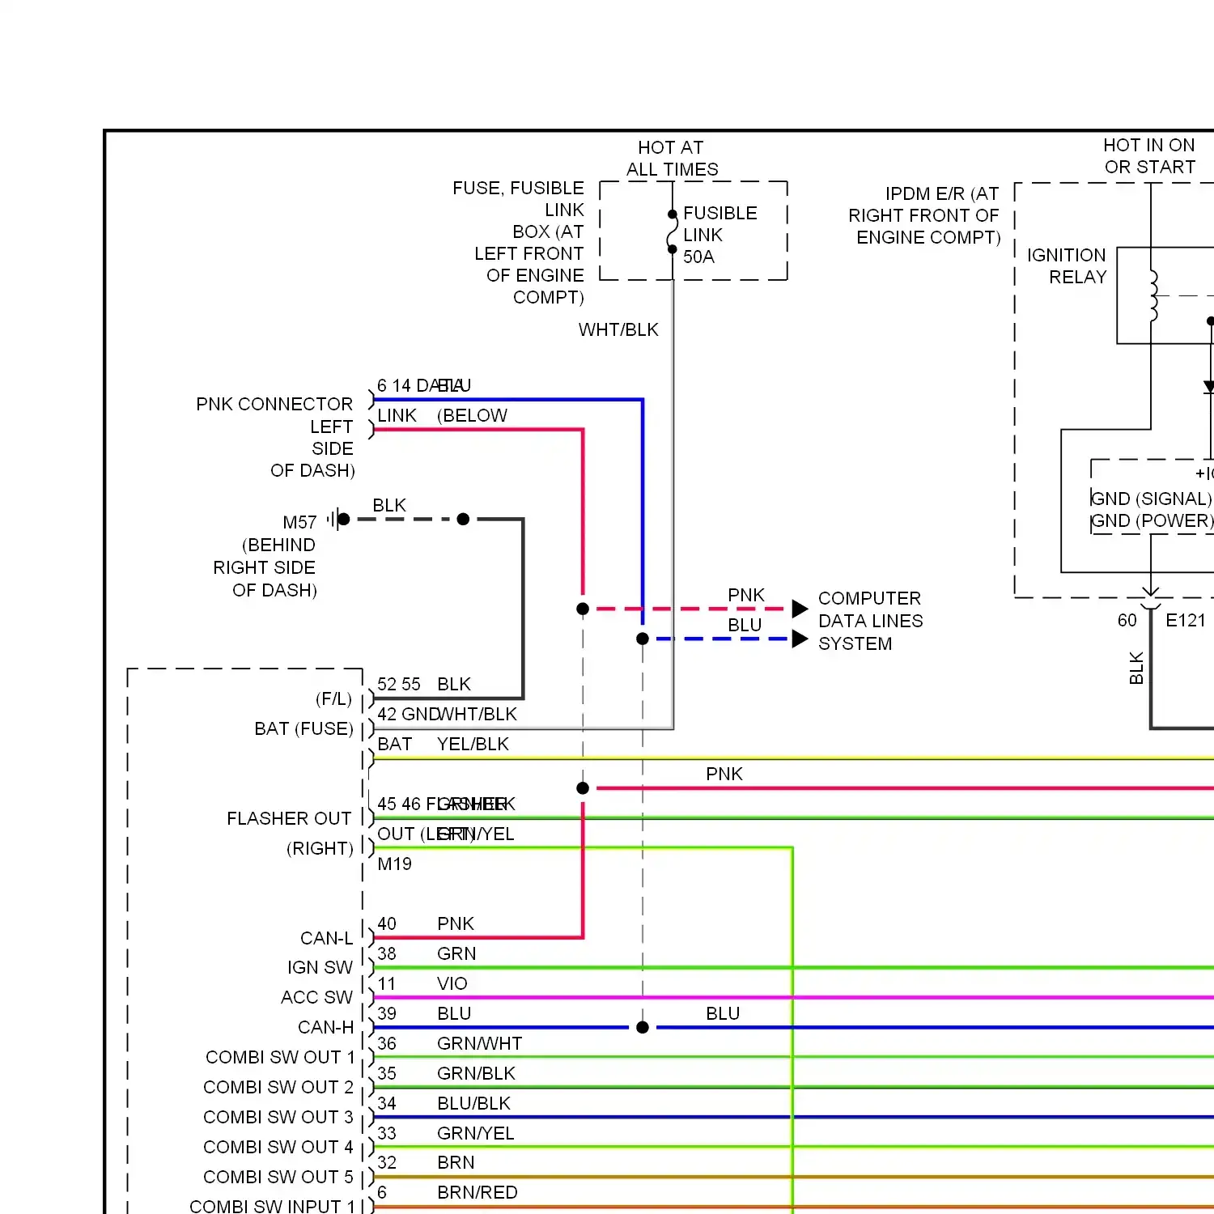Select the COMBI SW OUT 2 label
1214x1214 pixels.
coord(278,1087)
